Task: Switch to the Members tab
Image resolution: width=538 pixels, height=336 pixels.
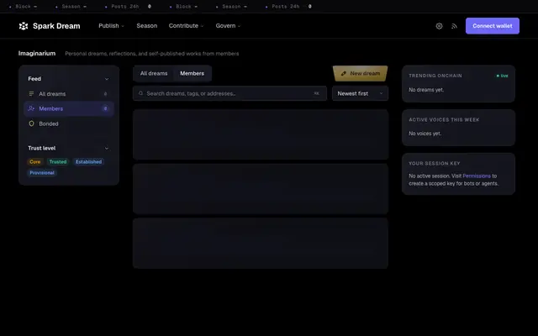Action: 193,73
